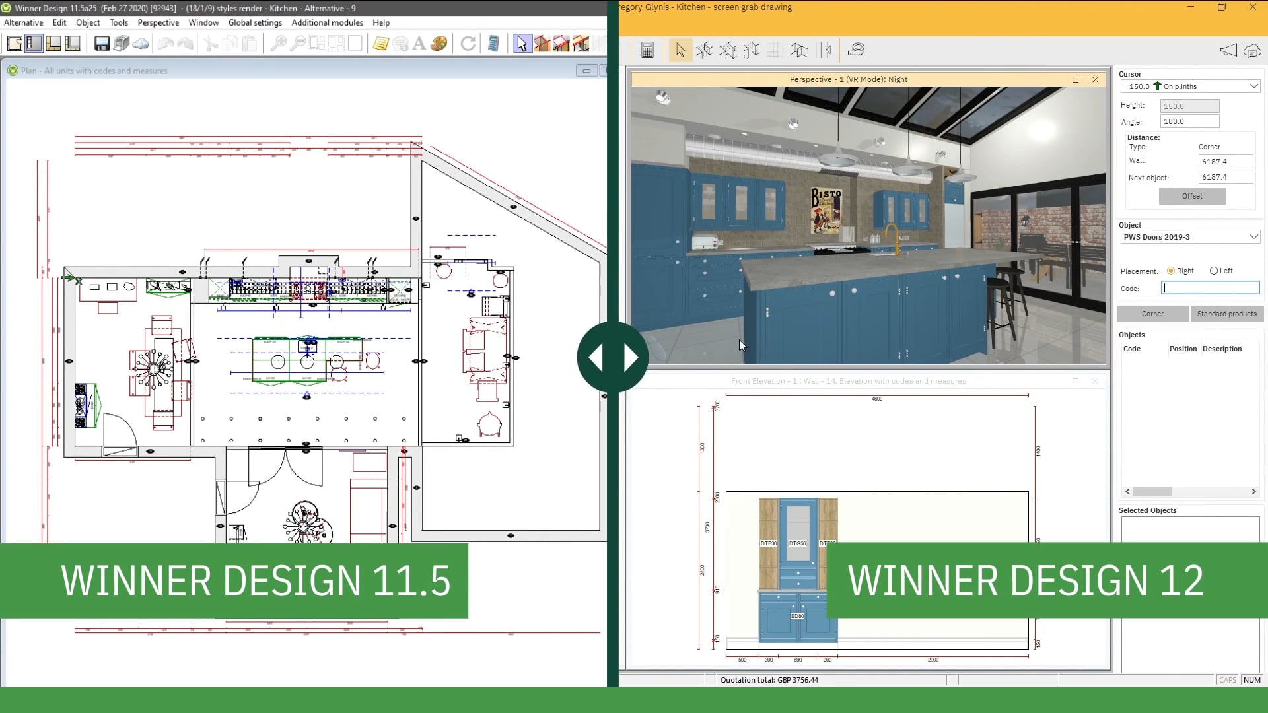Click the Corner button
Screen dimensions: 1268x713
coord(1152,314)
